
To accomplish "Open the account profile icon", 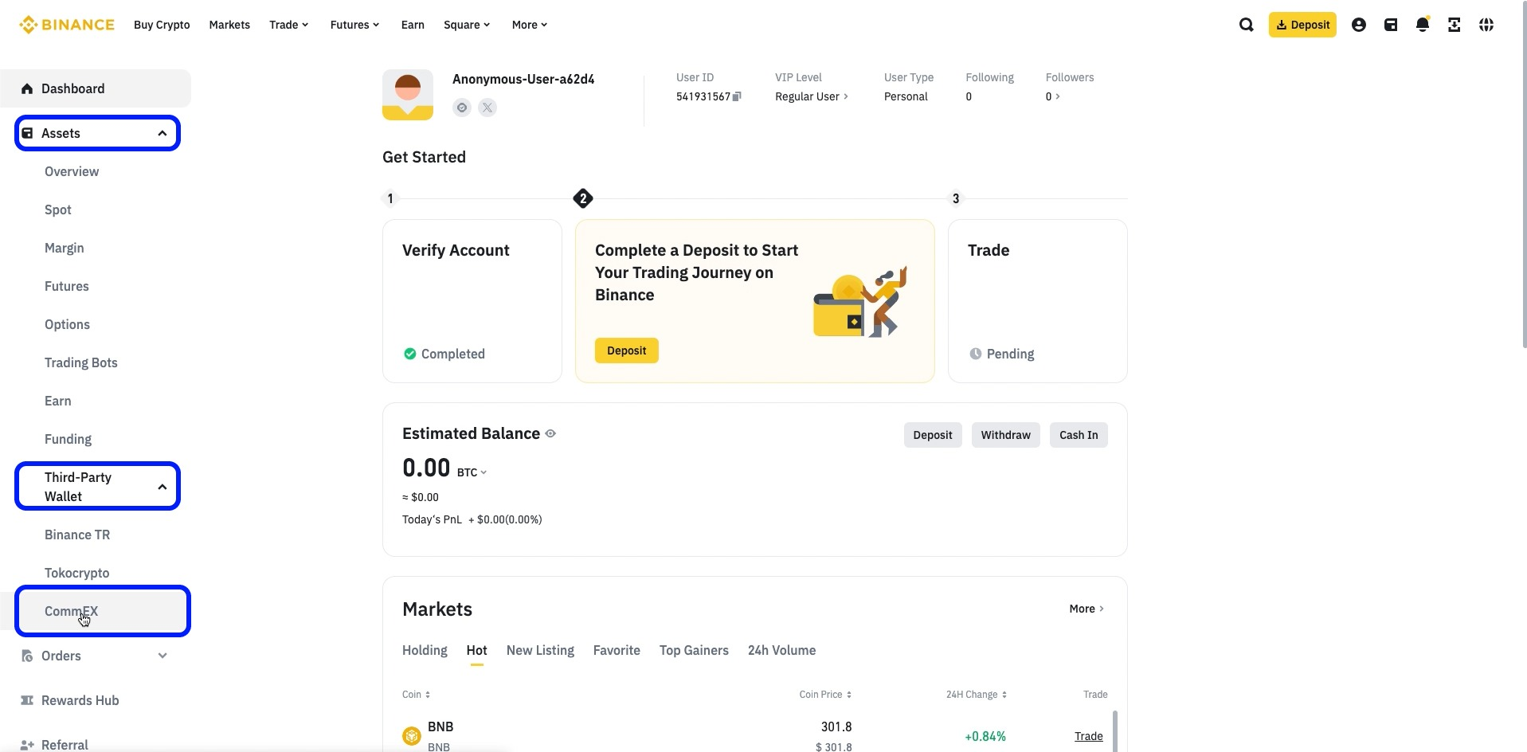I will 1358,25.
